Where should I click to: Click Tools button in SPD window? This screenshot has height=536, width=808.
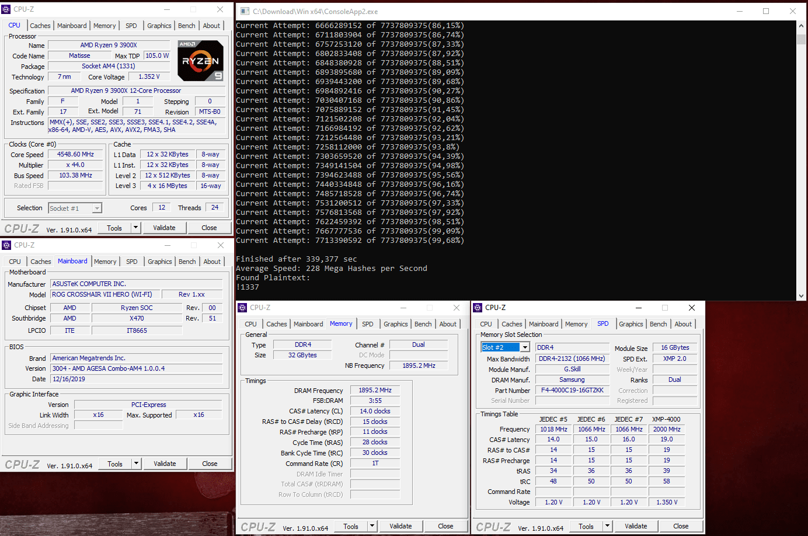pos(586,526)
